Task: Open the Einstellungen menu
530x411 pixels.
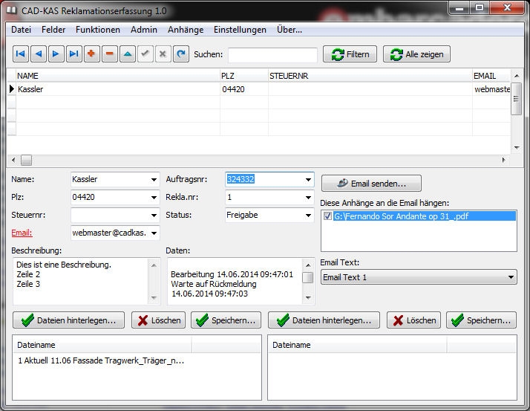Action: [240, 30]
